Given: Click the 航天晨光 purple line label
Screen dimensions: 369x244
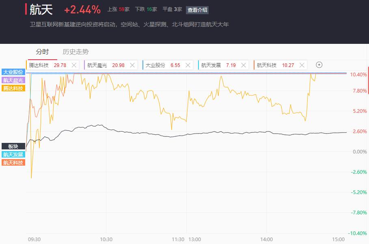Looking at the screenshot, I should tap(13, 80).
